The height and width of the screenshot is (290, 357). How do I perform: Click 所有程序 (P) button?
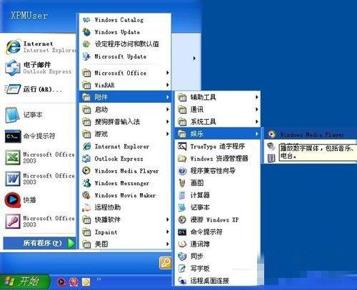[x=39, y=243]
